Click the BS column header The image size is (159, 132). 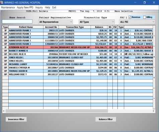[x=110, y=27]
